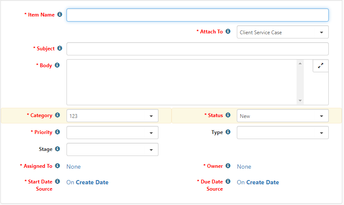The width and height of the screenshot is (344, 205).
Task: Click the info icon beside Type label
Action: 228,132
